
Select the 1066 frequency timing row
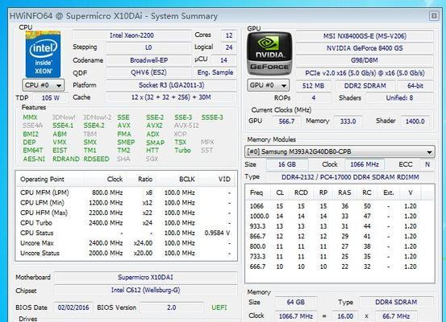(340, 206)
